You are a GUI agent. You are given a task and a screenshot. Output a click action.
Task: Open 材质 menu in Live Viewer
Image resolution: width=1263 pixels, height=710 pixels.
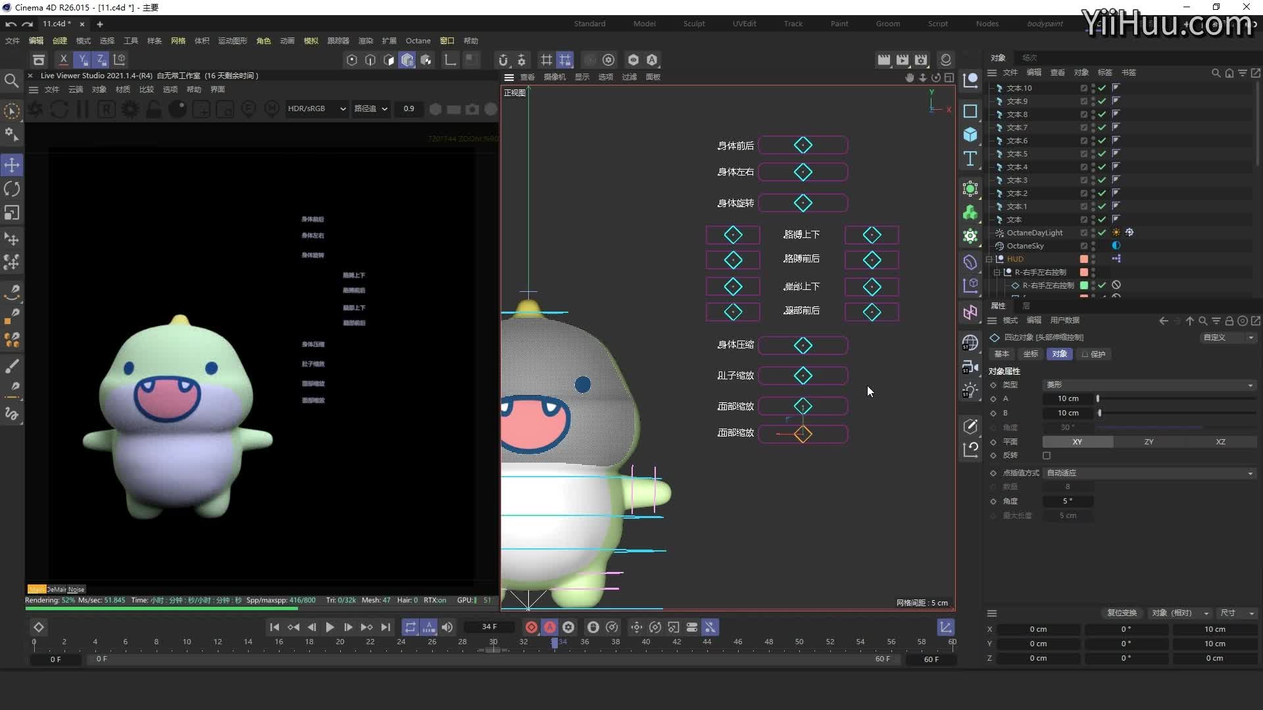coord(123,89)
